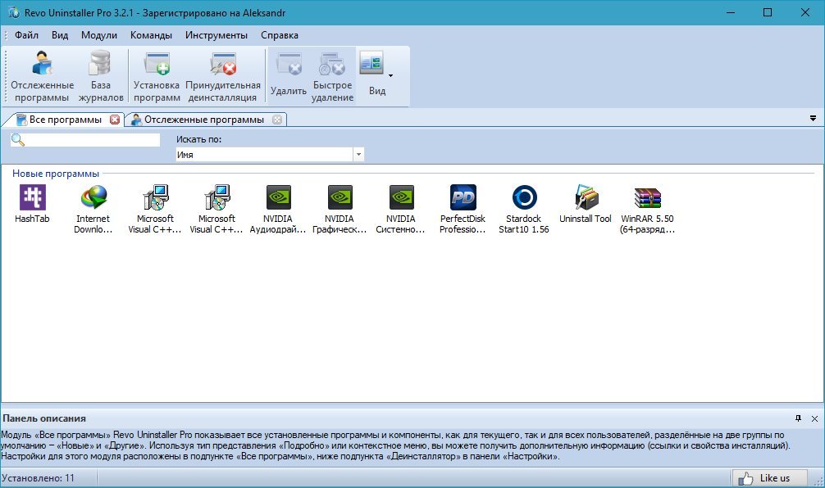Close the Все программы tab

point(115,120)
